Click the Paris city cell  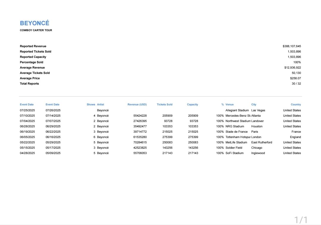click(x=255, y=131)
